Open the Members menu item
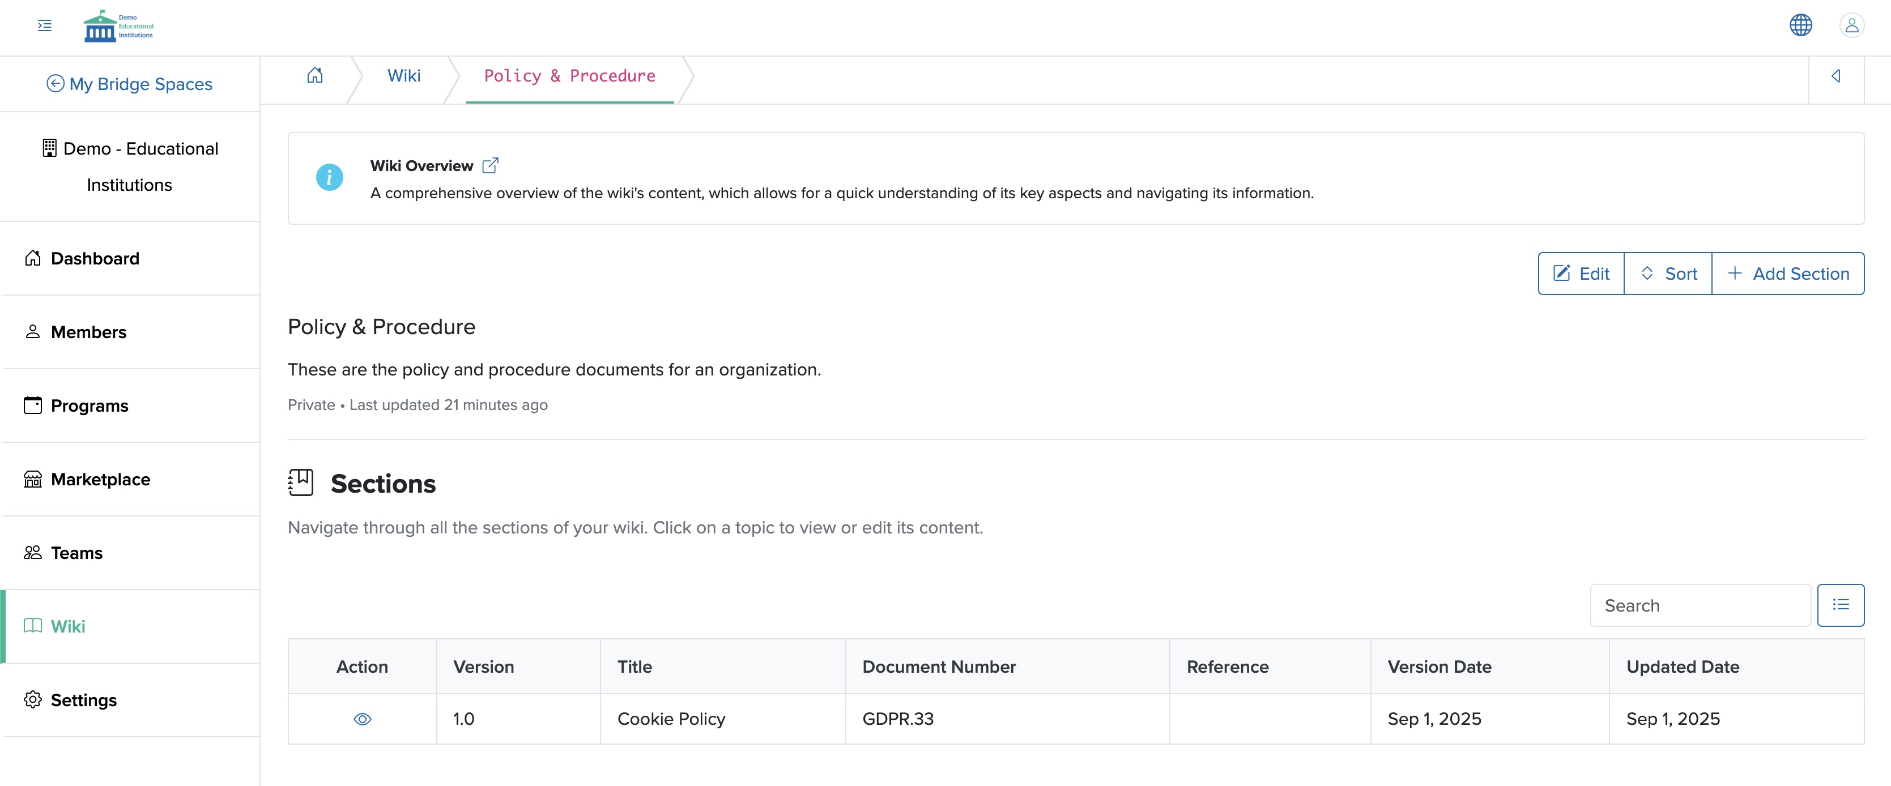This screenshot has width=1891, height=786. click(x=130, y=332)
